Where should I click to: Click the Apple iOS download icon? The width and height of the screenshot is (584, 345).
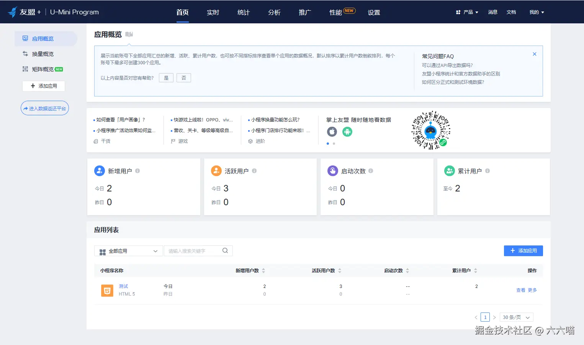coord(332,132)
